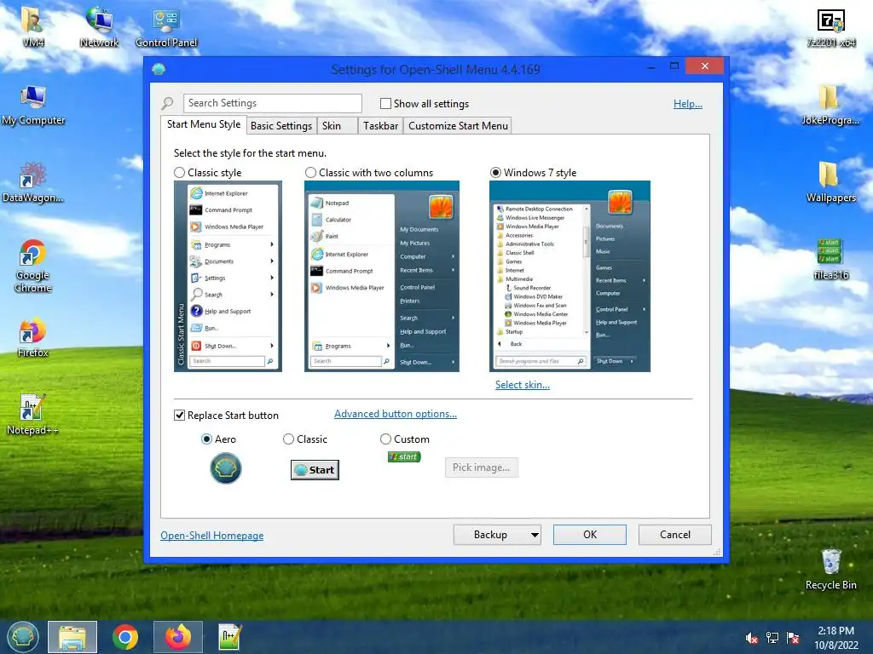Click the green custom start button preview
This screenshot has width=873, height=654.
click(x=404, y=456)
